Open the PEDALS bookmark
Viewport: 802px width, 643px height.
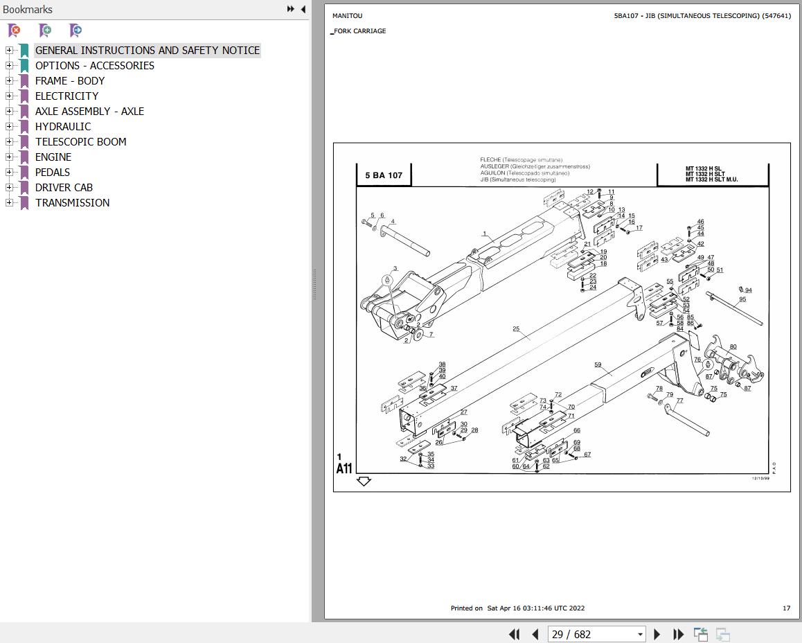pos(52,173)
